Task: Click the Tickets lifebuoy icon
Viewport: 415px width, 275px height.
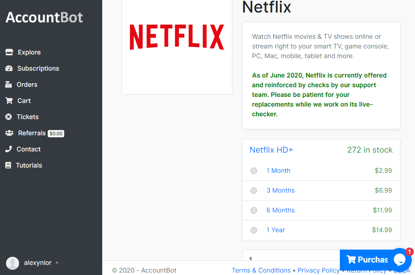Action: (x=8, y=117)
